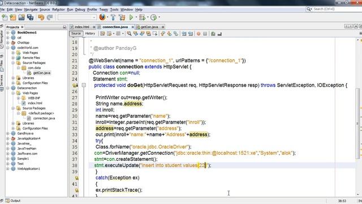
Task: Select getCon.java in the Projects tree
Action: point(41,73)
